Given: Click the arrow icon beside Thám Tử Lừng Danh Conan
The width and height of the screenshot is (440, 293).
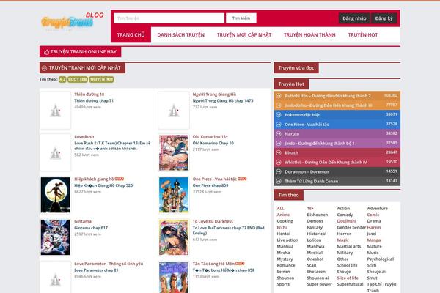Looking at the screenshot, I should 279,181.
